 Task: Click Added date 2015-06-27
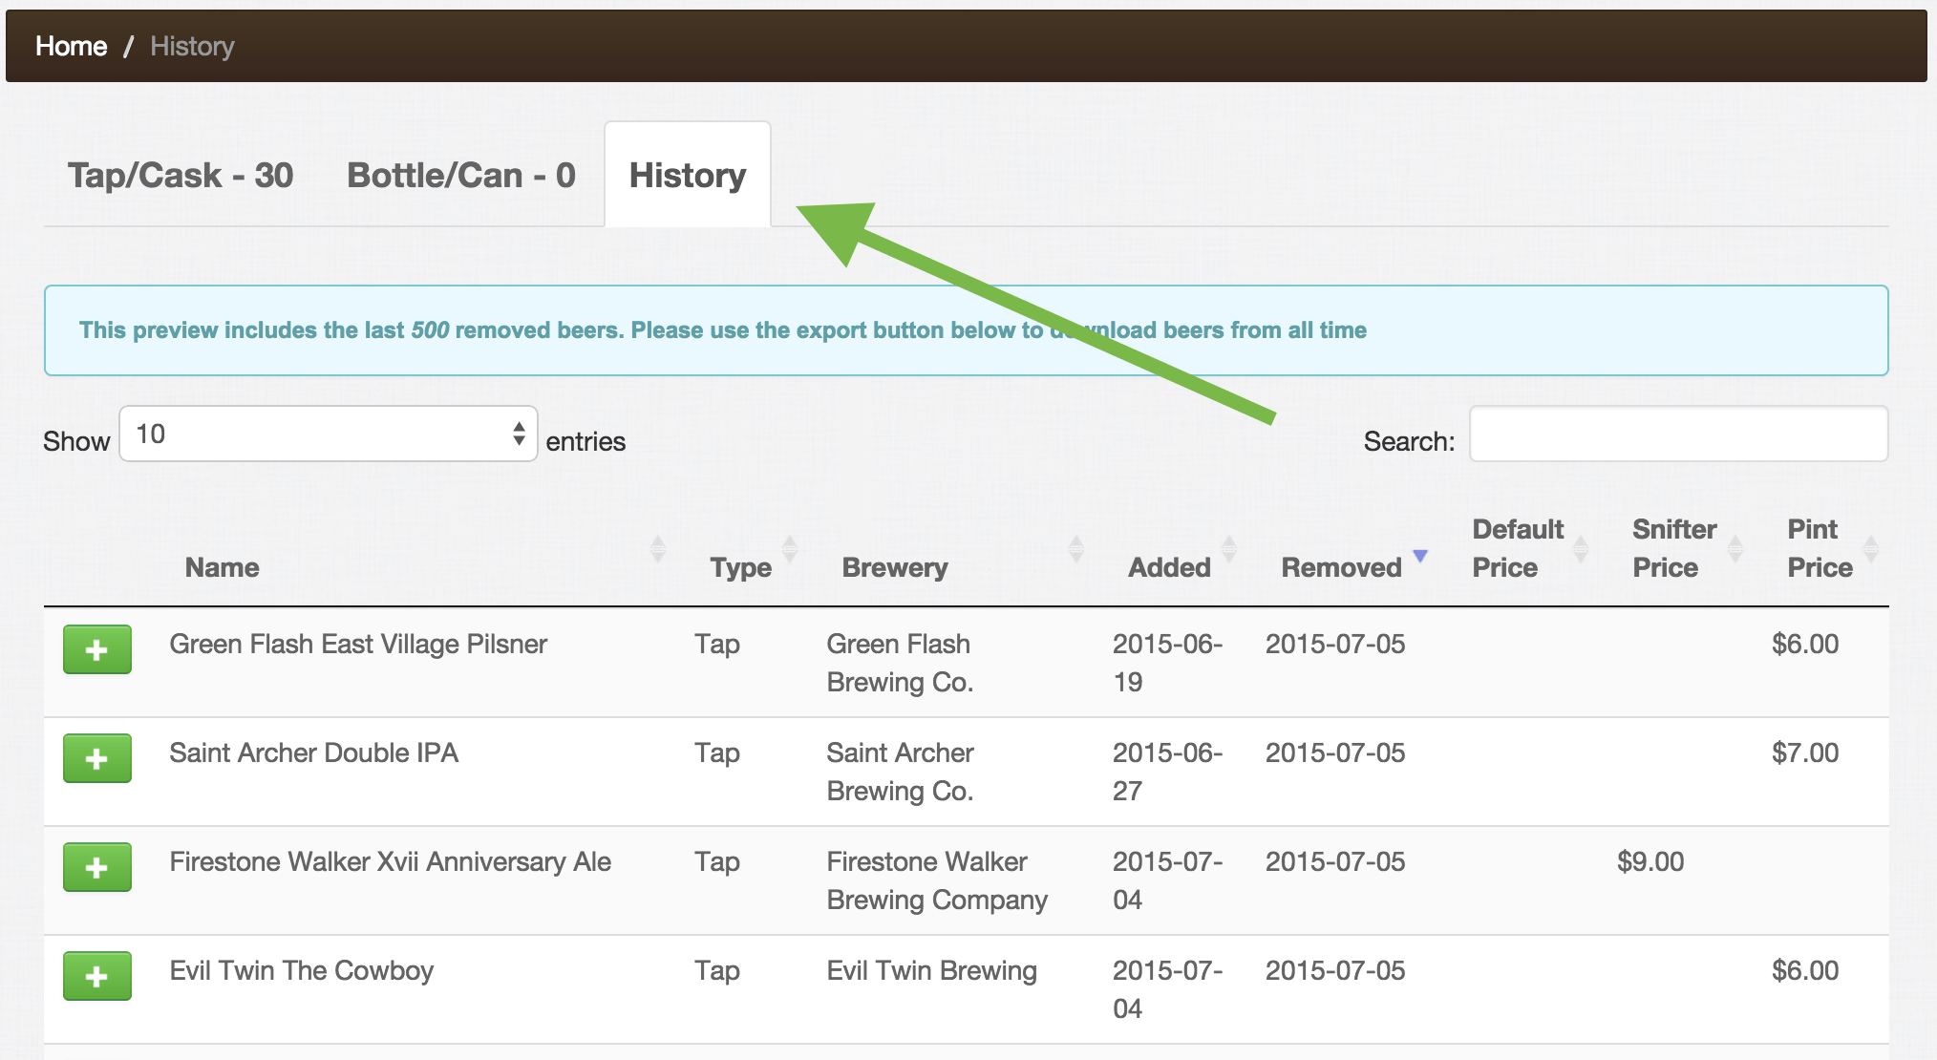pos(1167,772)
